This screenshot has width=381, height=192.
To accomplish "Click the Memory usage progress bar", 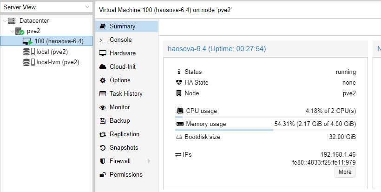I will (265, 130).
